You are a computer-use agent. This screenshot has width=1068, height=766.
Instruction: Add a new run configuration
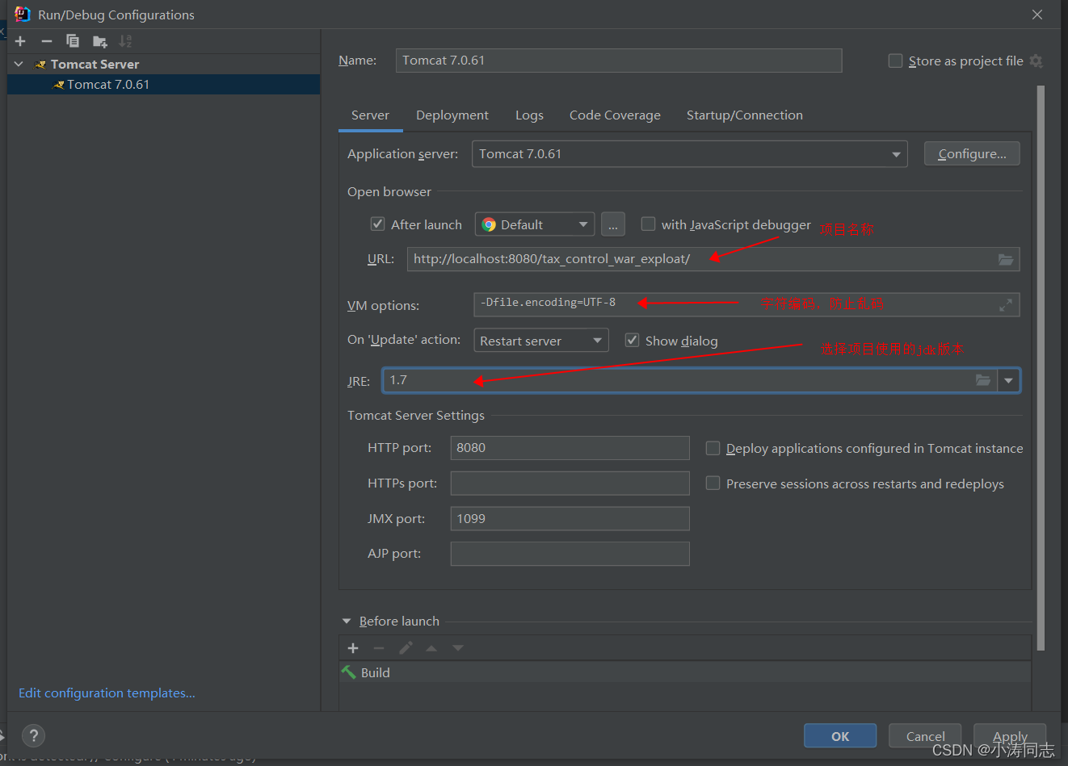(x=20, y=41)
